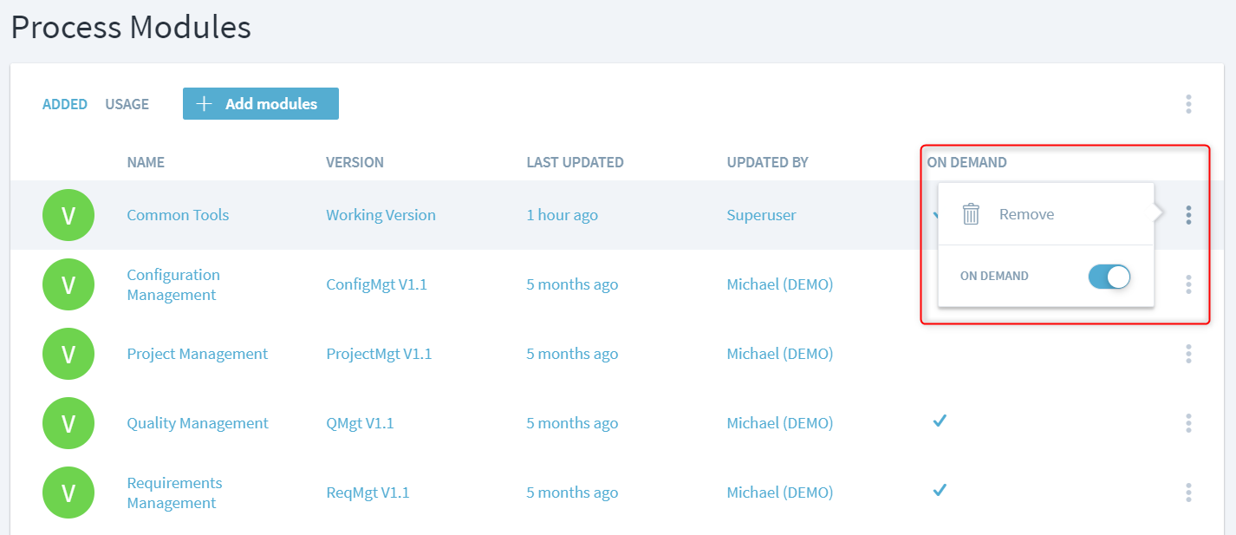Open the Configuration Management row actions menu
Image resolution: width=1236 pixels, height=535 pixels.
(1188, 284)
